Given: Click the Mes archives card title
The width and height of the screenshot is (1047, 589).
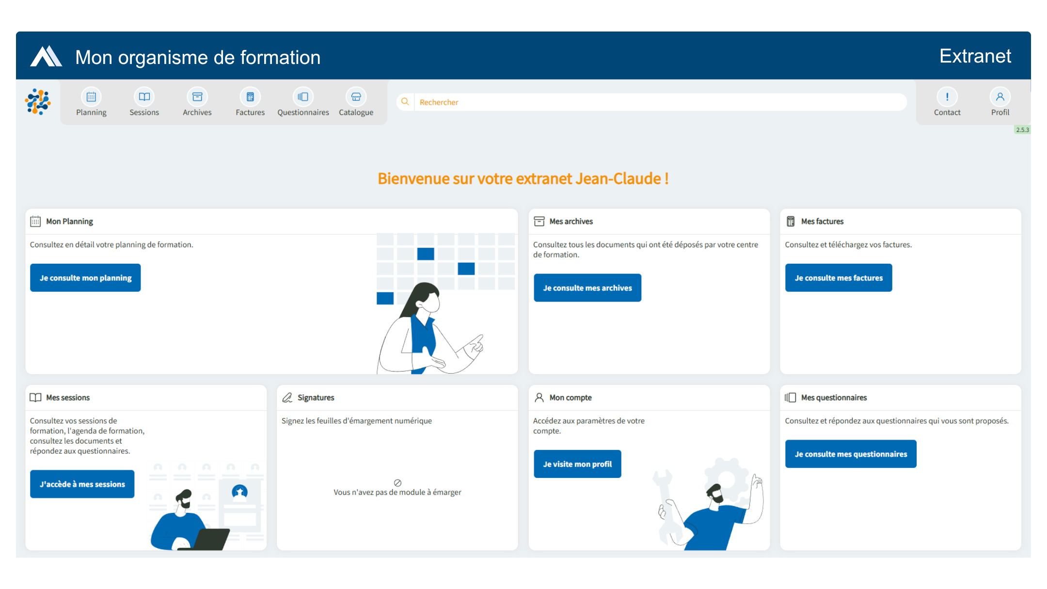Looking at the screenshot, I should (571, 222).
